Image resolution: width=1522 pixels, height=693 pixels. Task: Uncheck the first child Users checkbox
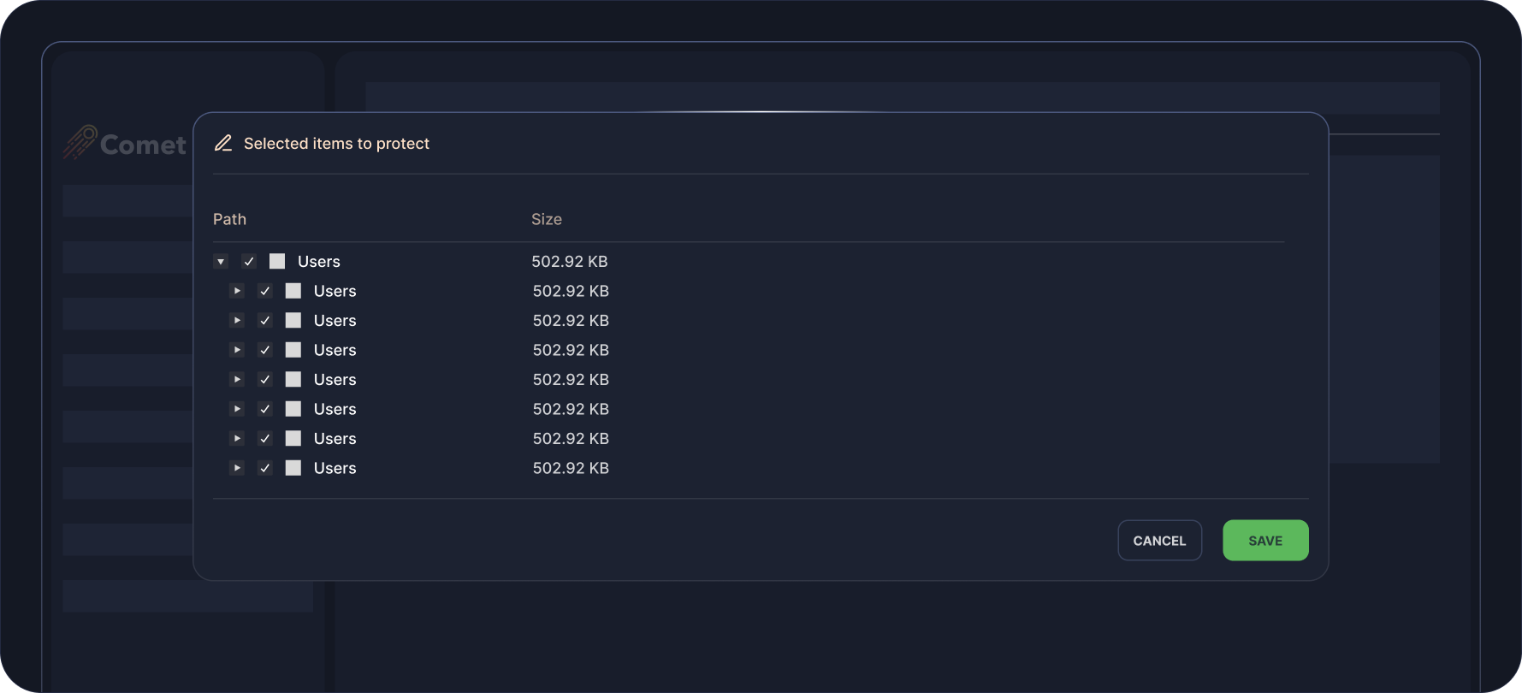tap(265, 291)
